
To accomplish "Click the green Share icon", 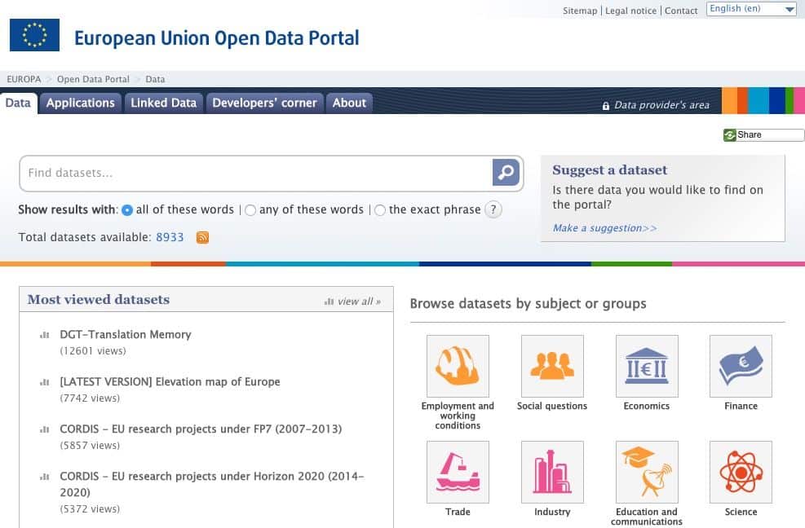I will tap(729, 135).
